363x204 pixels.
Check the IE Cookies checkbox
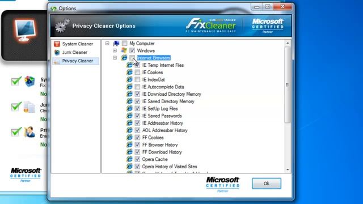[x=137, y=72]
